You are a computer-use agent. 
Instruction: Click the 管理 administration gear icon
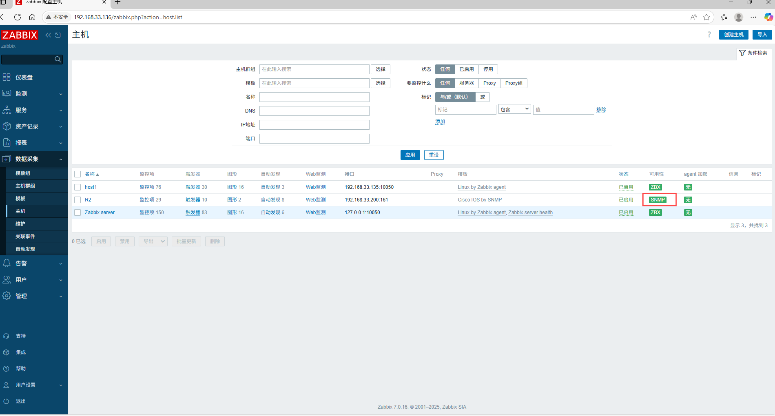pyautogui.click(x=7, y=296)
